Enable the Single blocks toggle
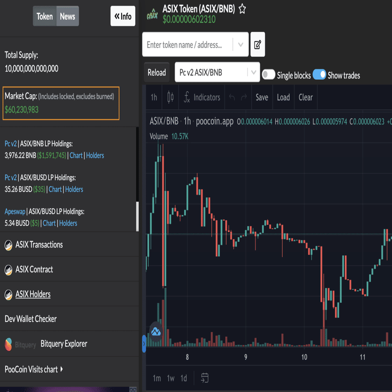 pyautogui.click(x=269, y=75)
